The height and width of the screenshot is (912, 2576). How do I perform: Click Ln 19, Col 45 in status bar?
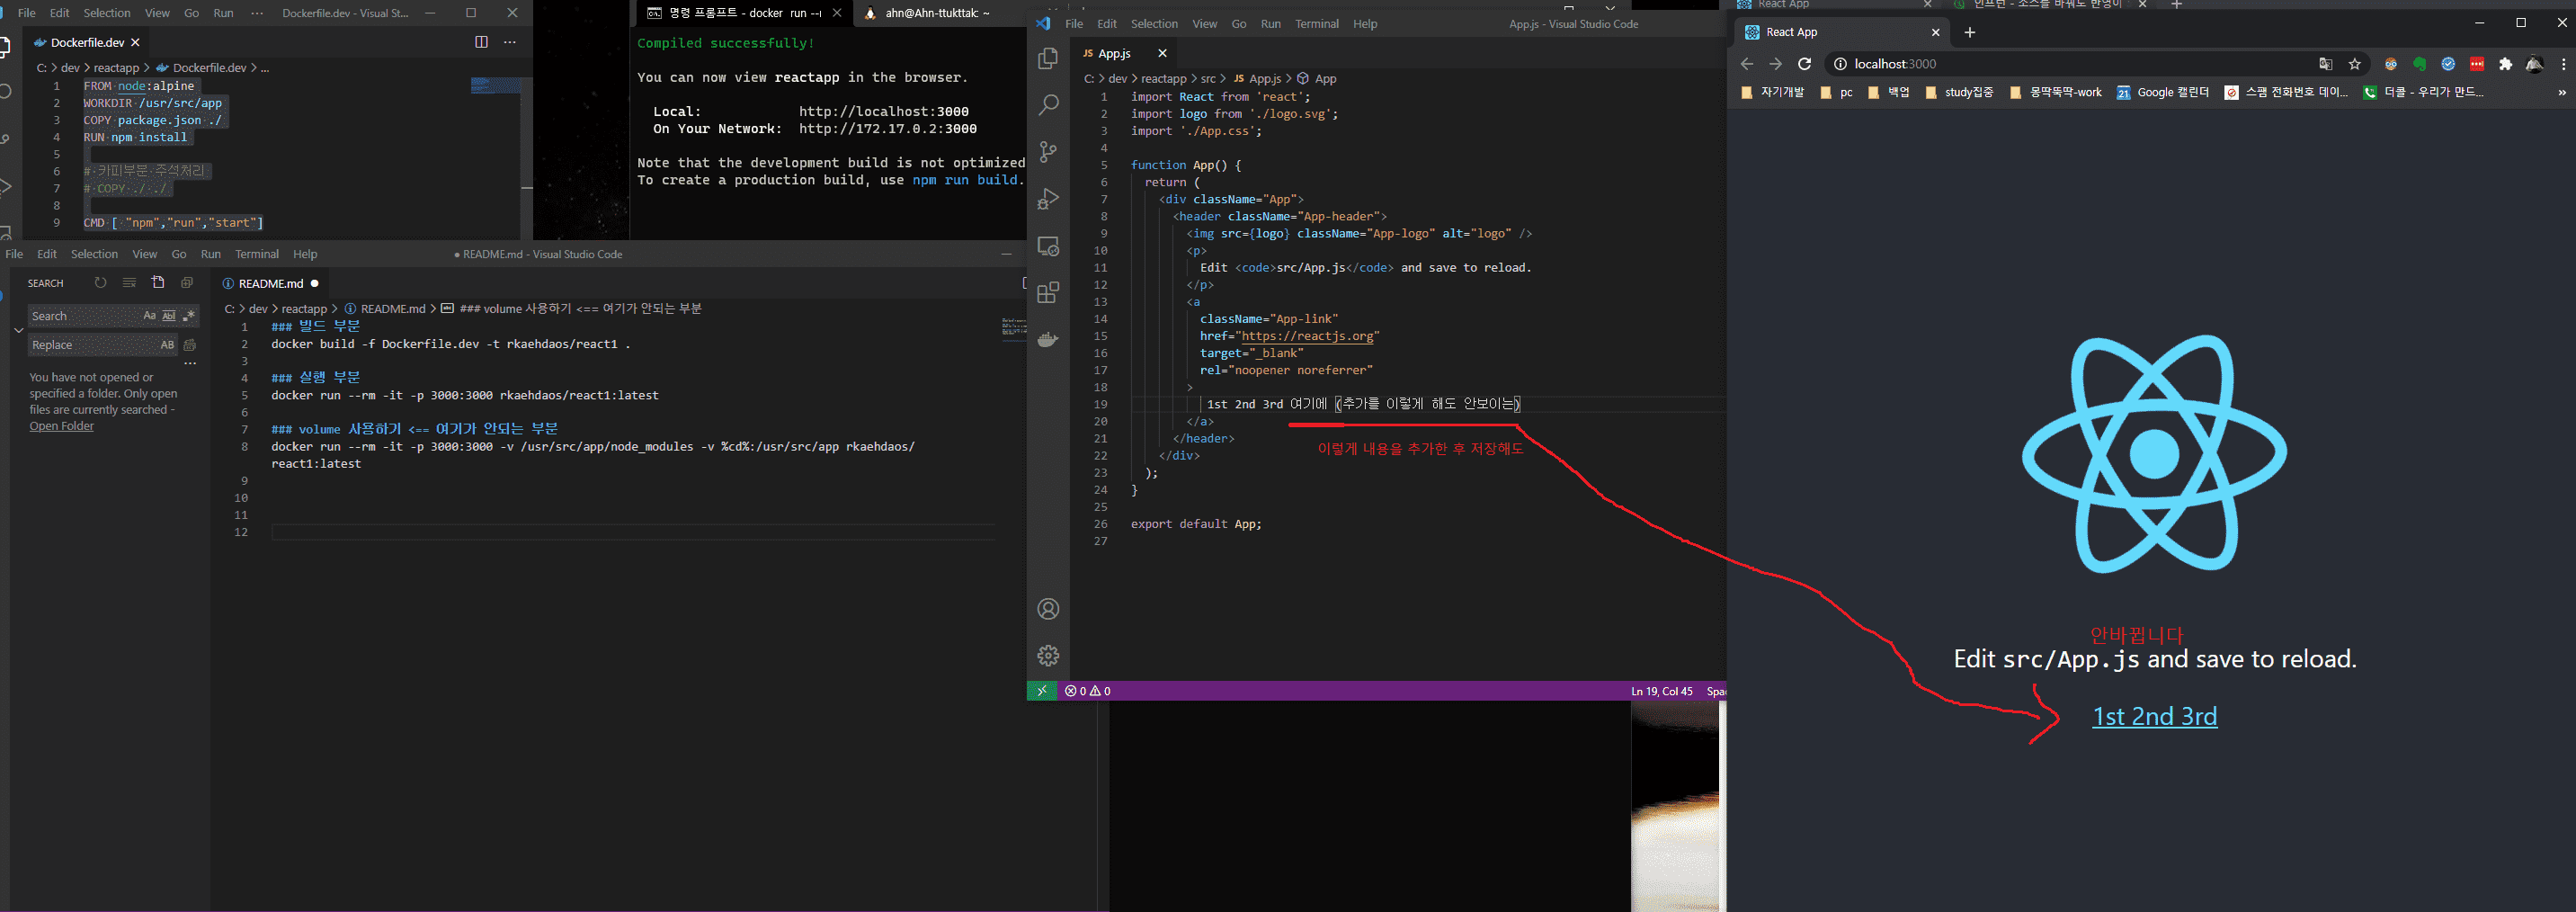pyautogui.click(x=1661, y=691)
